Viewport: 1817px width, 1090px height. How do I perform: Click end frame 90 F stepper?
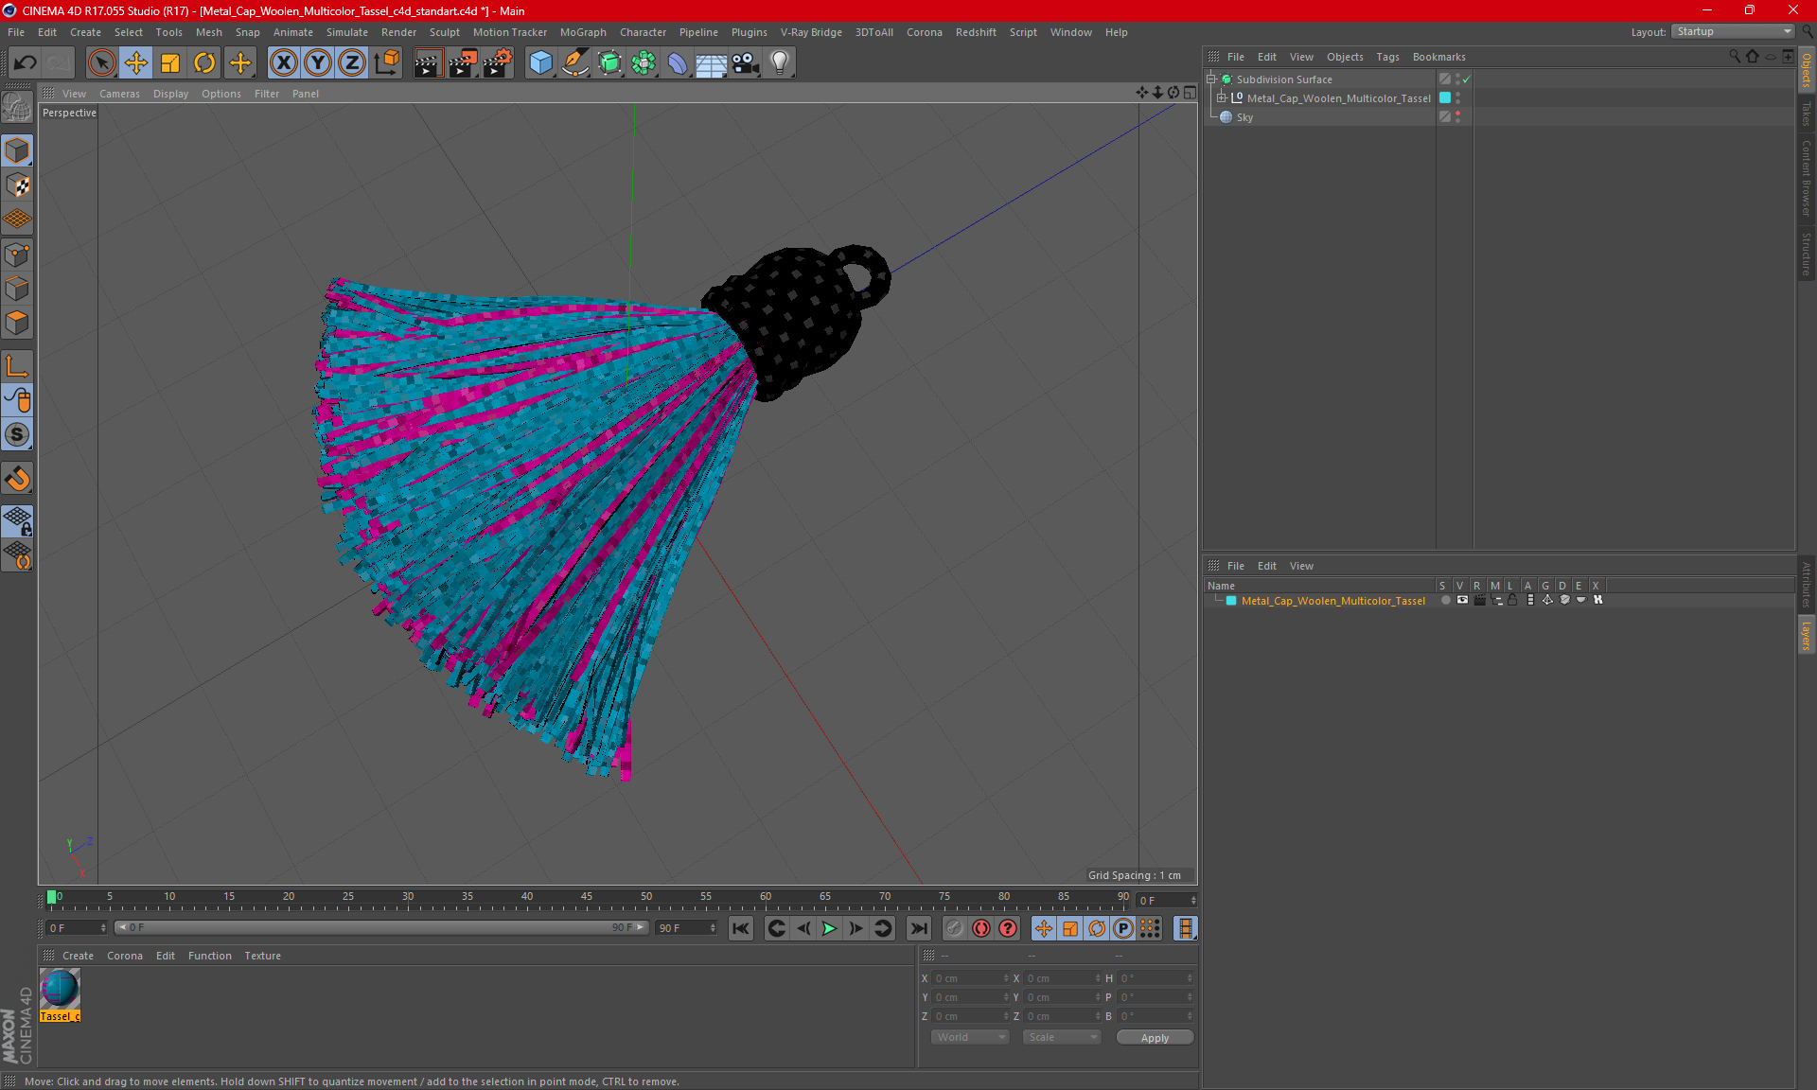(x=714, y=928)
